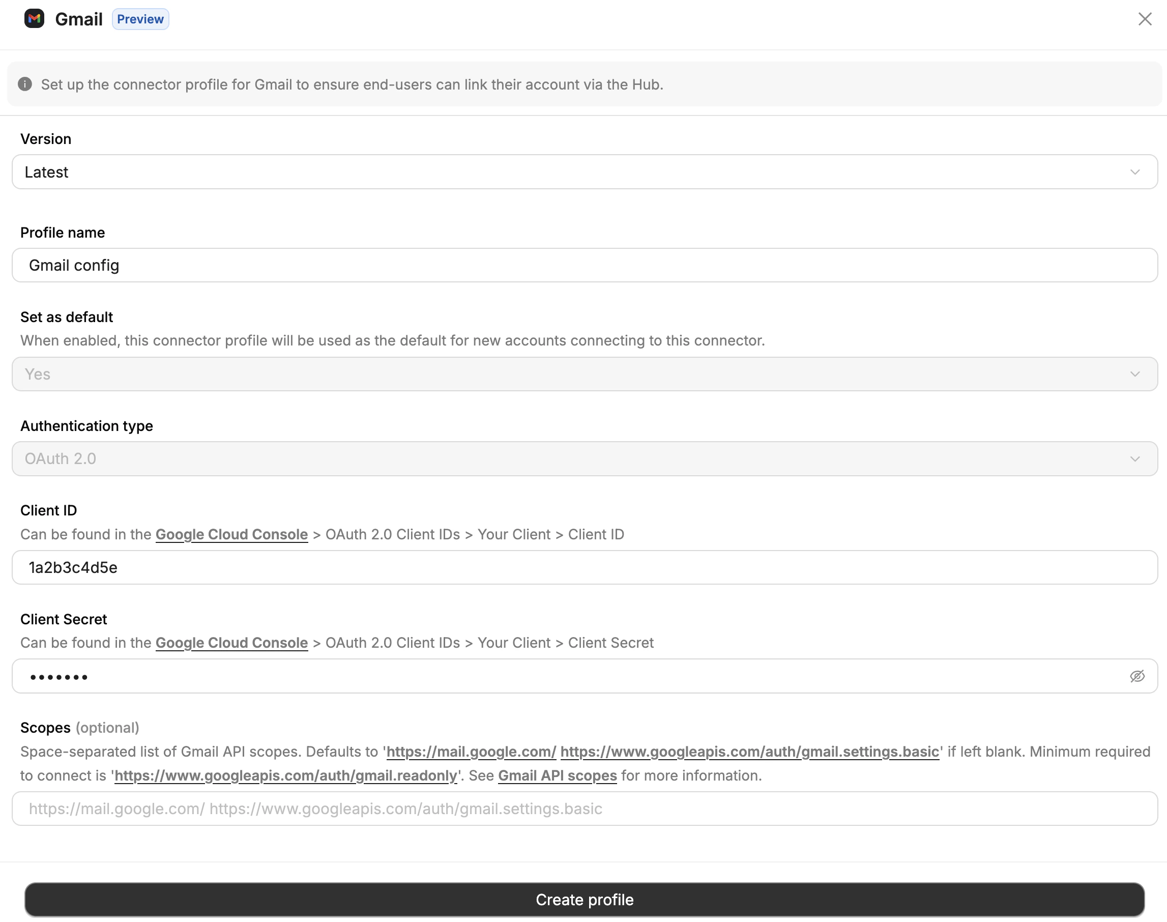Screen dimensions: 1167x922
Task: Click the Client ID label
Action: pos(48,510)
